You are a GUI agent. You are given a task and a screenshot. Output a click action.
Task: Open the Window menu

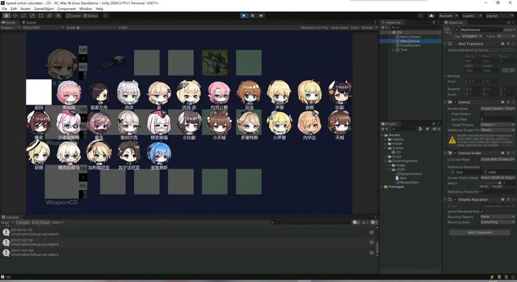point(85,9)
